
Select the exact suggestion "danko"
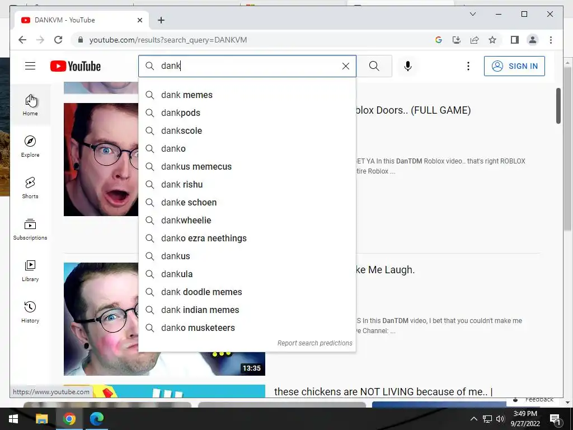click(247, 149)
